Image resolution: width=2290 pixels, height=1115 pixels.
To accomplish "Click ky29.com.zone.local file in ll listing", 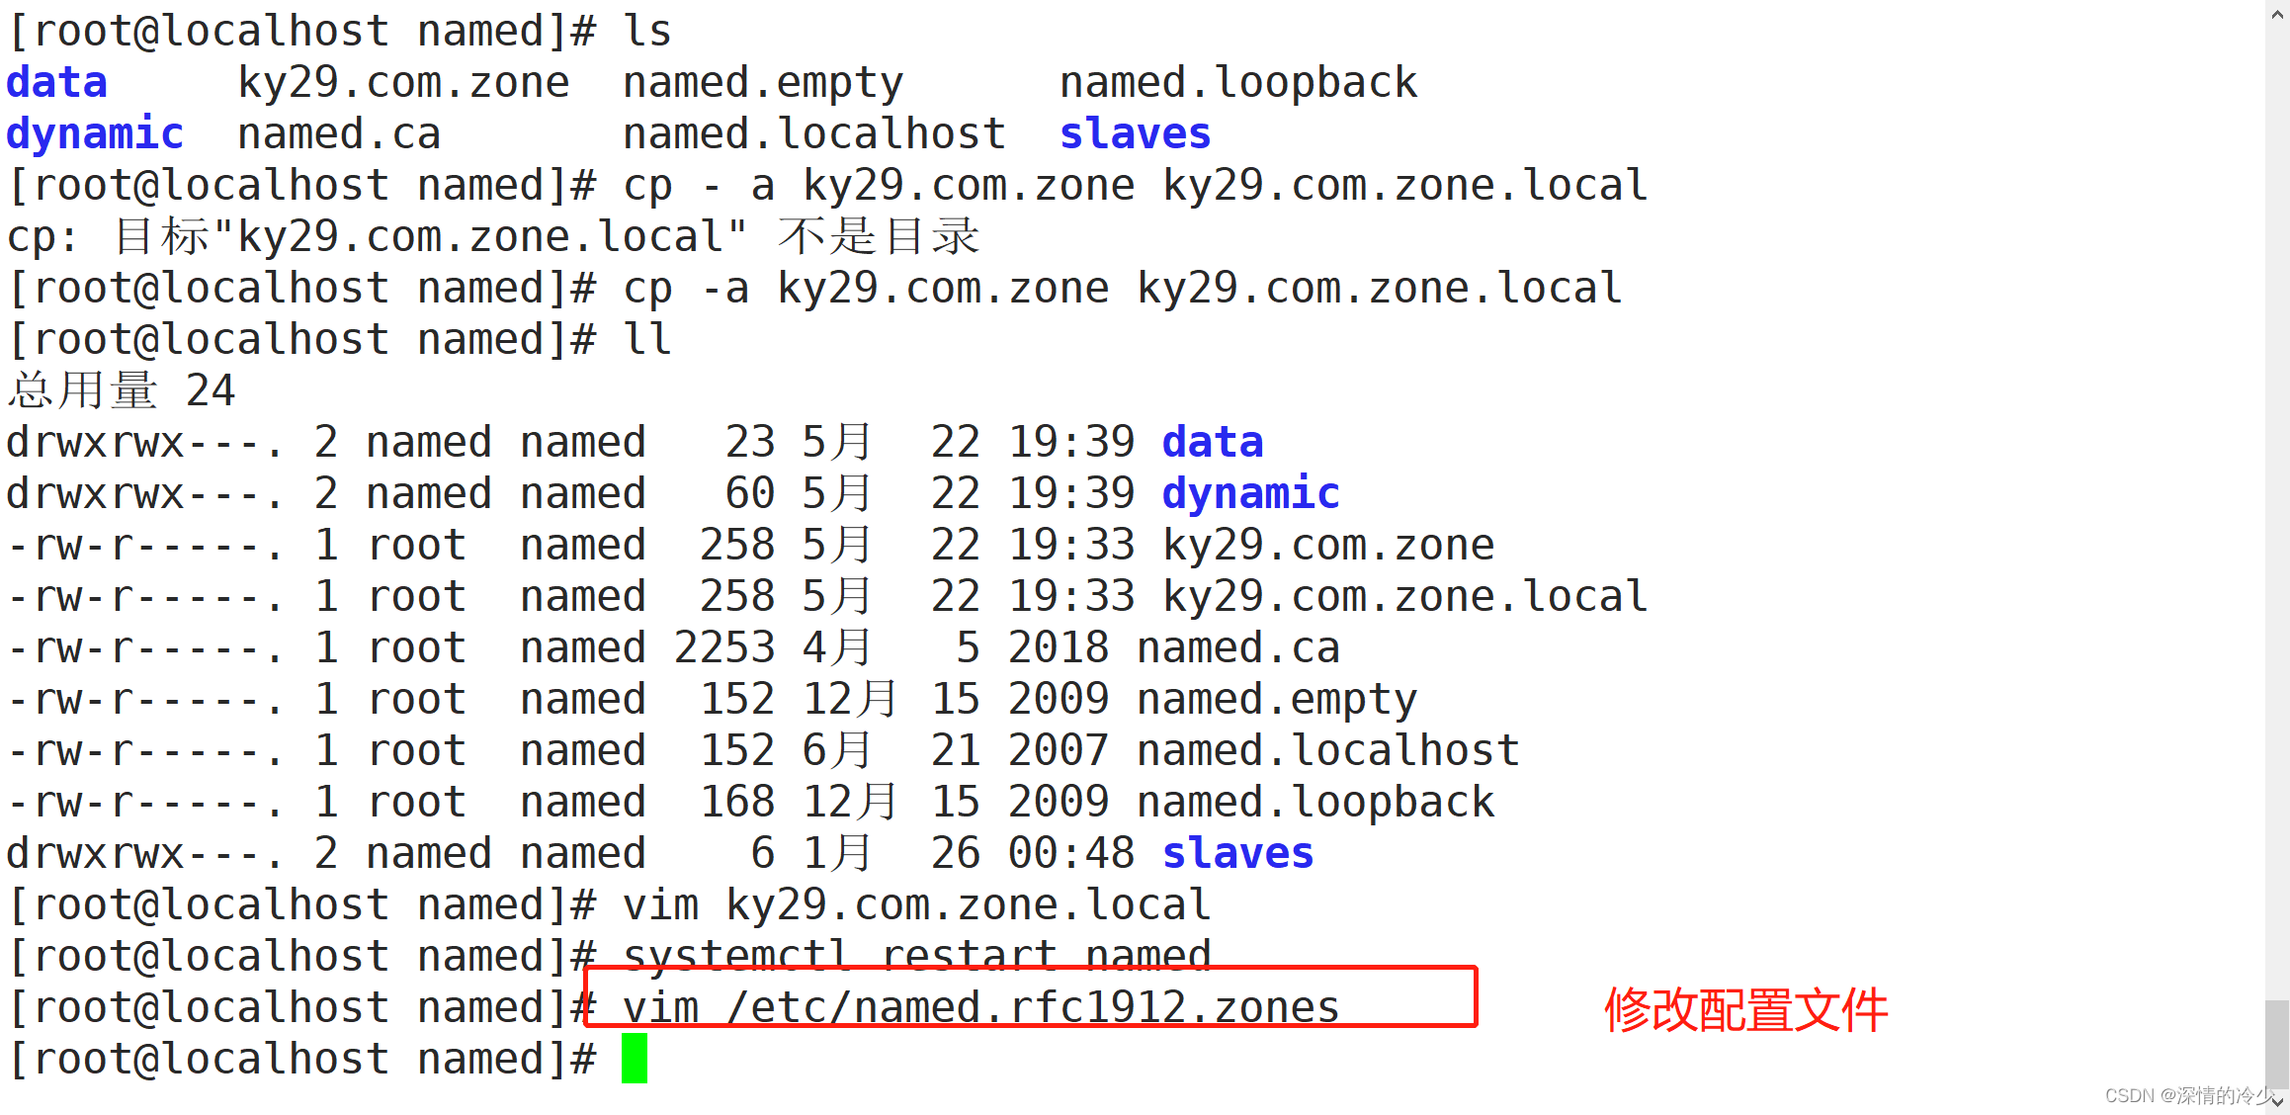I will [1403, 596].
